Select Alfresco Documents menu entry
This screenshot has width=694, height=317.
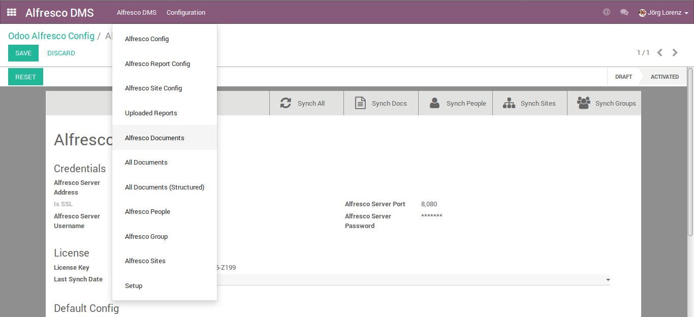pyautogui.click(x=165, y=138)
